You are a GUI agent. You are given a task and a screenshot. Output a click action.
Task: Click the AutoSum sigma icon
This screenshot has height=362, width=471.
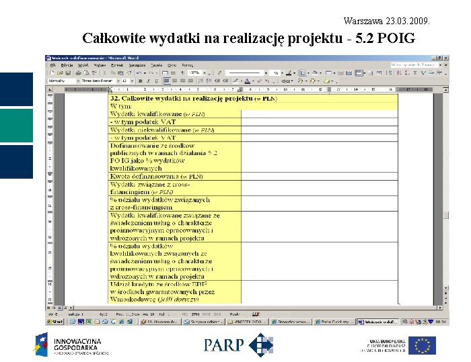(415, 73)
